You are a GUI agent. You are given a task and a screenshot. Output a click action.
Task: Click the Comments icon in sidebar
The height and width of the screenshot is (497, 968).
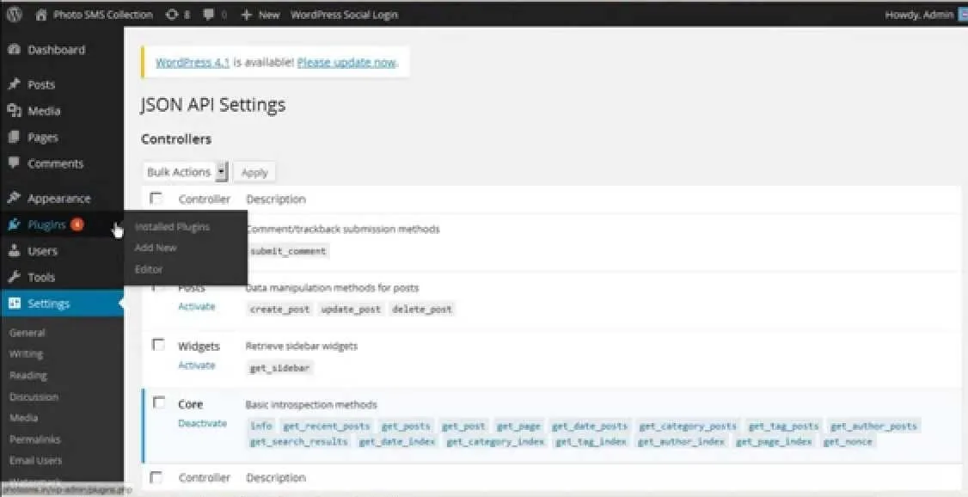[15, 163]
